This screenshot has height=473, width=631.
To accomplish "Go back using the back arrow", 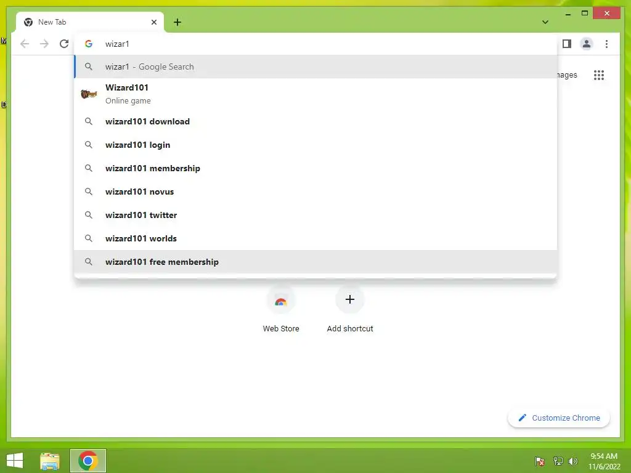I will click(x=25, y=44).
